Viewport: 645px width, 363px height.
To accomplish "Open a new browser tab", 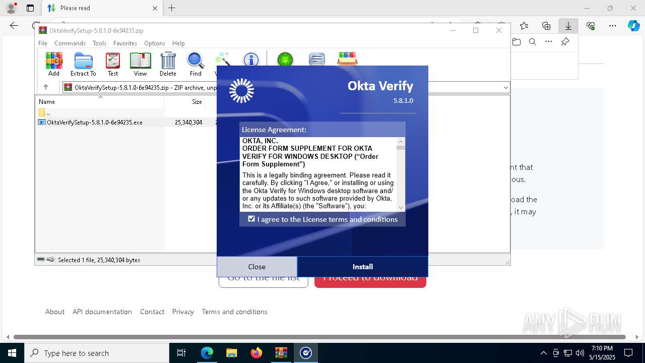I will tap(172, 8).
